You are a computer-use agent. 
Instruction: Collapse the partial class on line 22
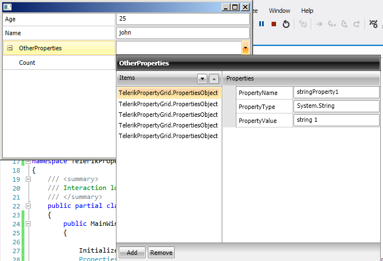pyautogui.click(x=28, y=206)
